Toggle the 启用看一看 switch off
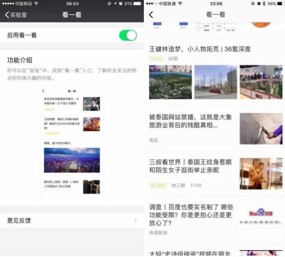This screenshot has width=285, height=257. click(128, 35)
